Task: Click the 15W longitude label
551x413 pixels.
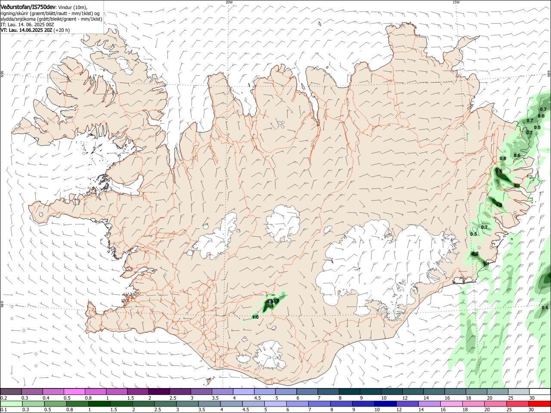Action: point(456,2)
